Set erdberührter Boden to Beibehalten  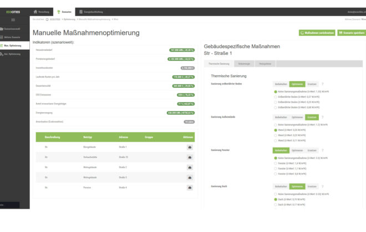point(281,84)
